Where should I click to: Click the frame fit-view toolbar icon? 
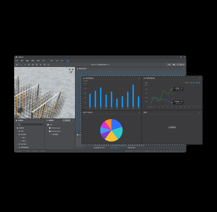point(44,65)
